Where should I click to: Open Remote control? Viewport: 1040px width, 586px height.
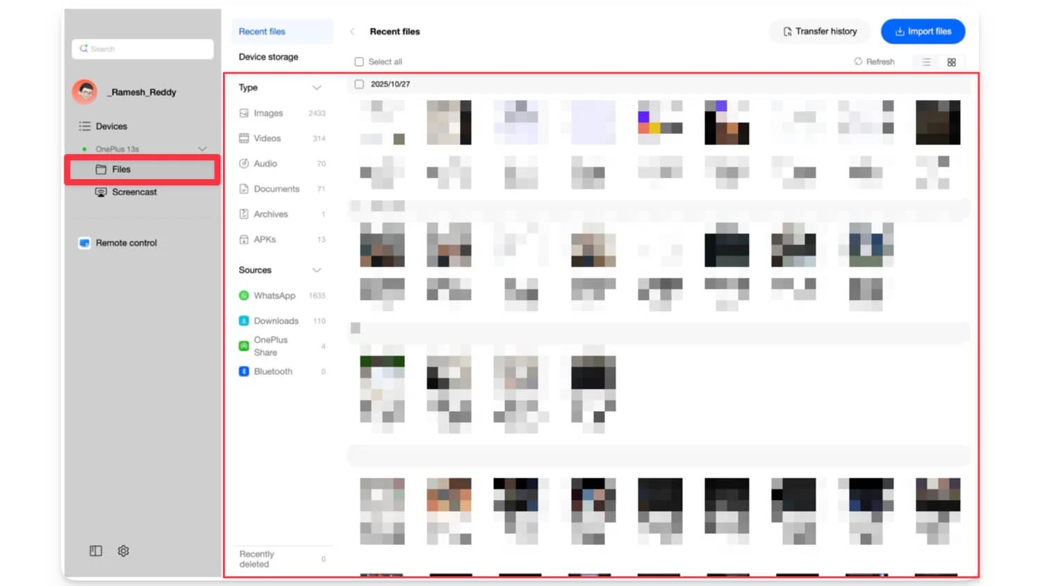pyautogui.click(x=126, y=243)
